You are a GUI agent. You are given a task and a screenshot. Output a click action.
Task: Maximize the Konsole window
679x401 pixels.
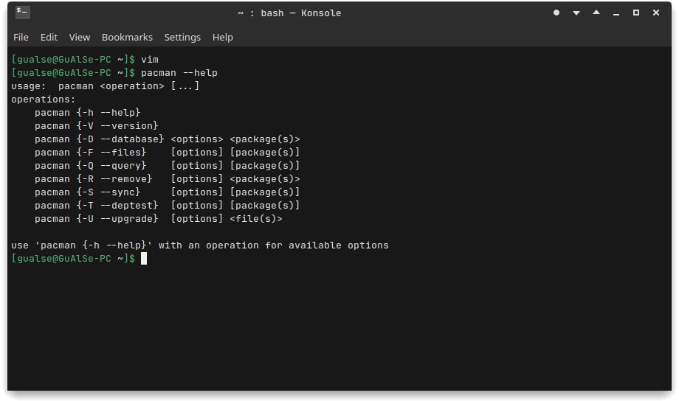point(636,13)
